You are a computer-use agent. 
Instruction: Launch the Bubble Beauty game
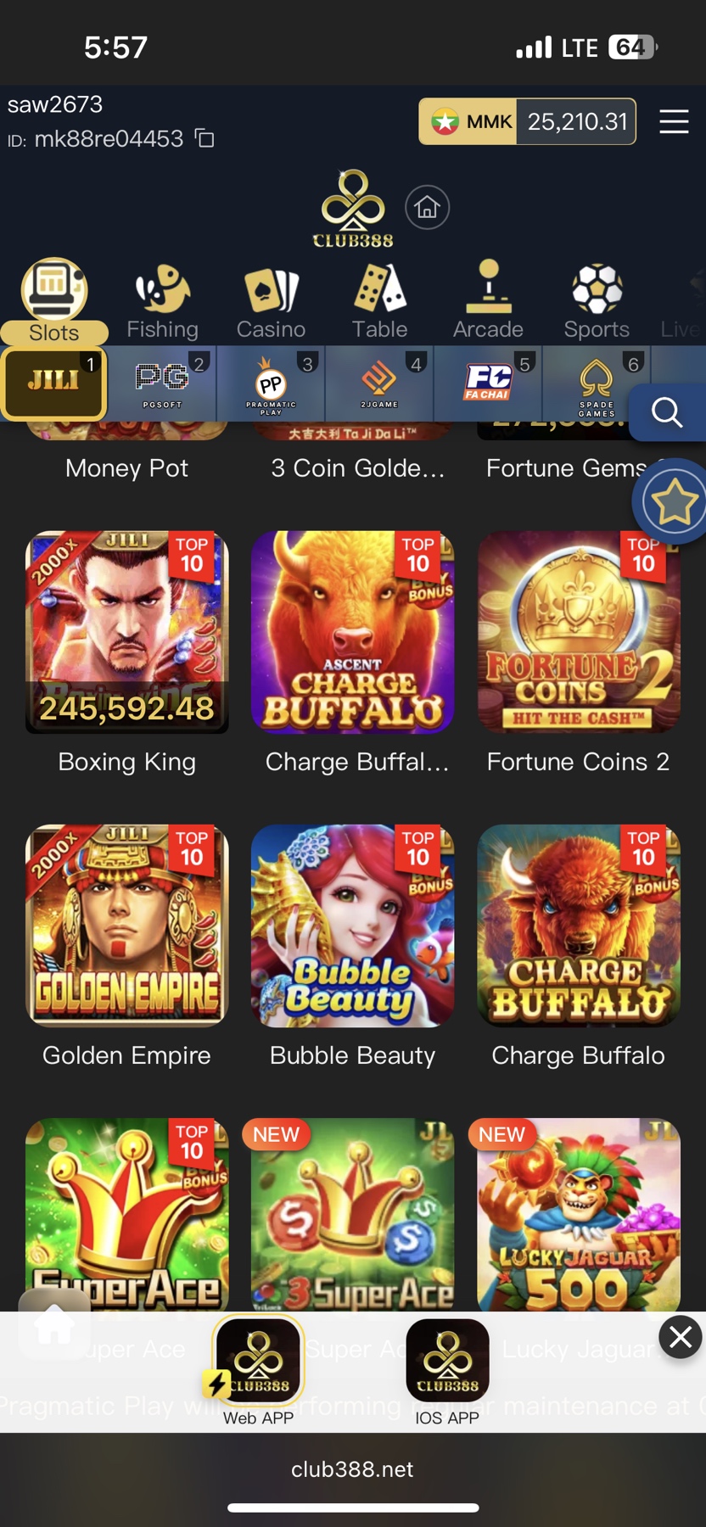pos(353,926)
